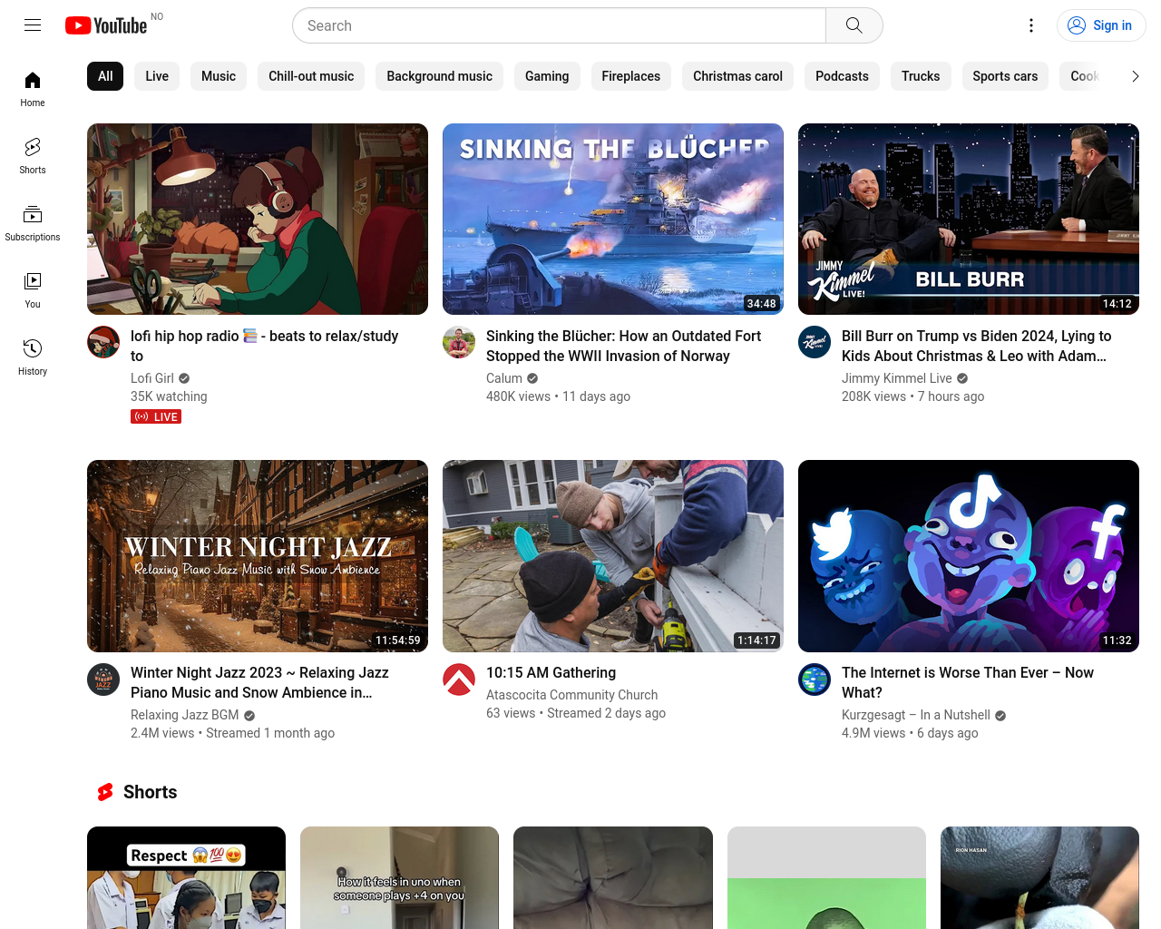
Task: Click the 34:48 duration badge
Action: 761,303
